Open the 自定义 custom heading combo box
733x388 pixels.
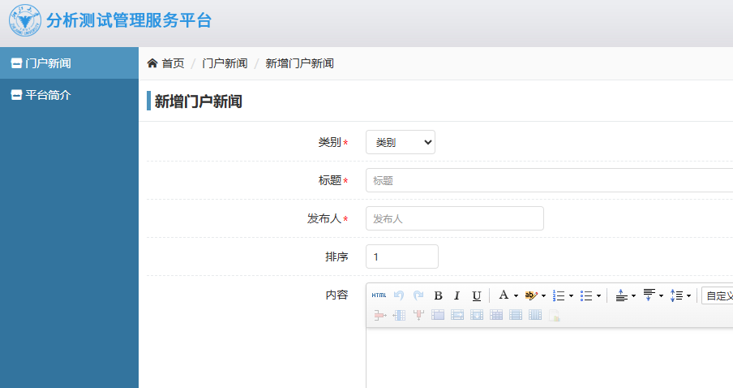(718, 295)
